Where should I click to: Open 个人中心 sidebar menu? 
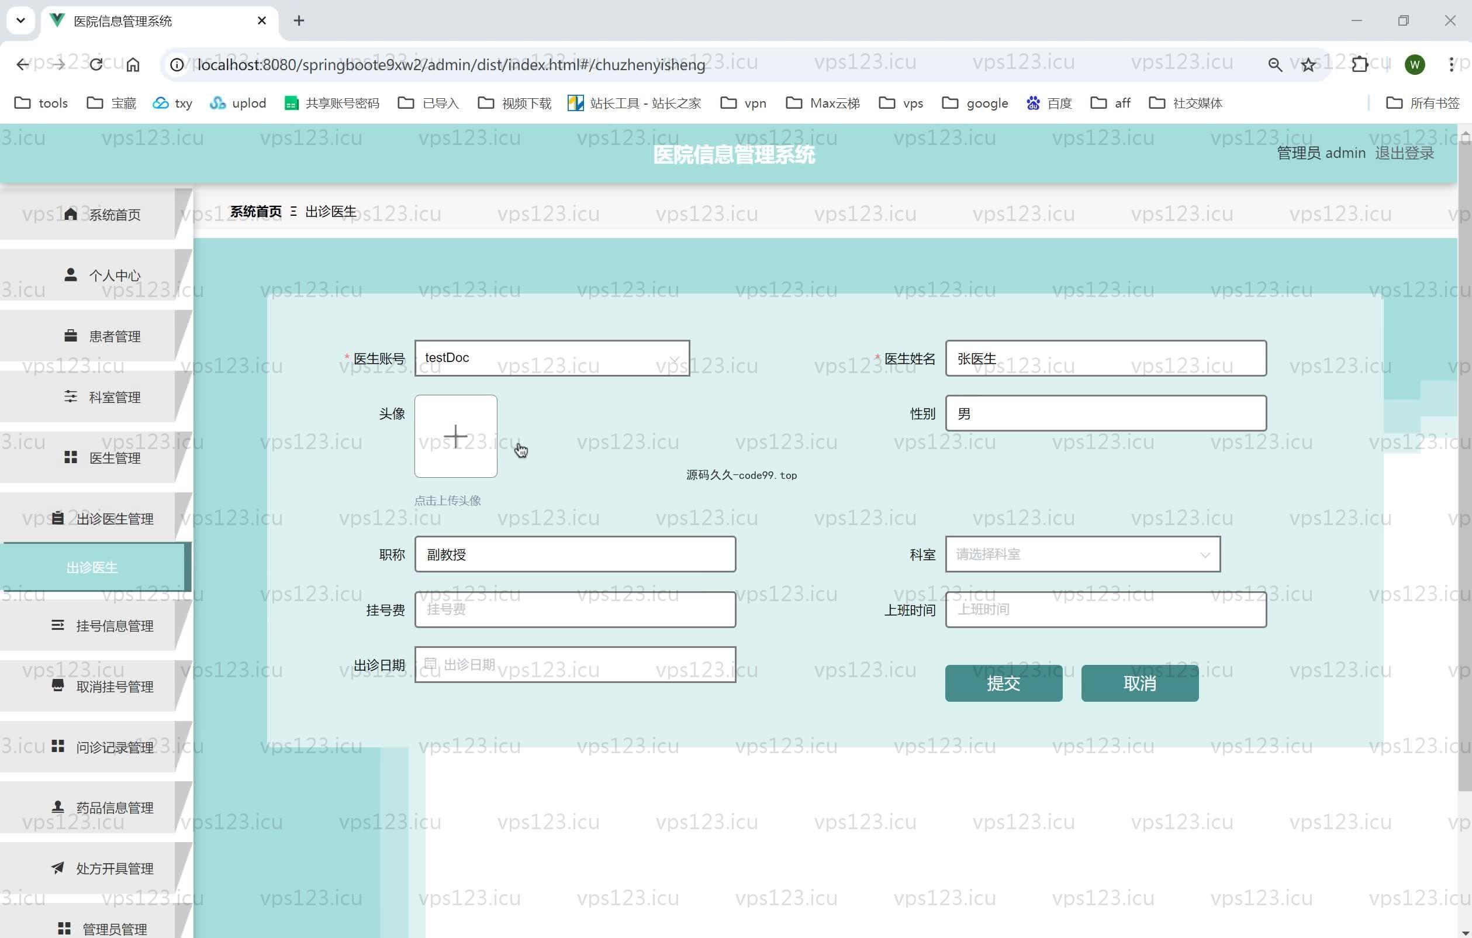pos(95,274)
